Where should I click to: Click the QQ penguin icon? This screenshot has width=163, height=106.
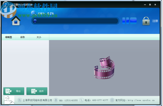(56, 100)
